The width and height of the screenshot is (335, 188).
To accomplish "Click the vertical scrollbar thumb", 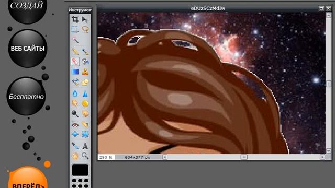I will [328, 84].
